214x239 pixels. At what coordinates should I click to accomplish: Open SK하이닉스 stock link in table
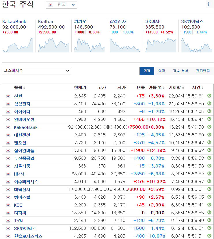[25, 229]
